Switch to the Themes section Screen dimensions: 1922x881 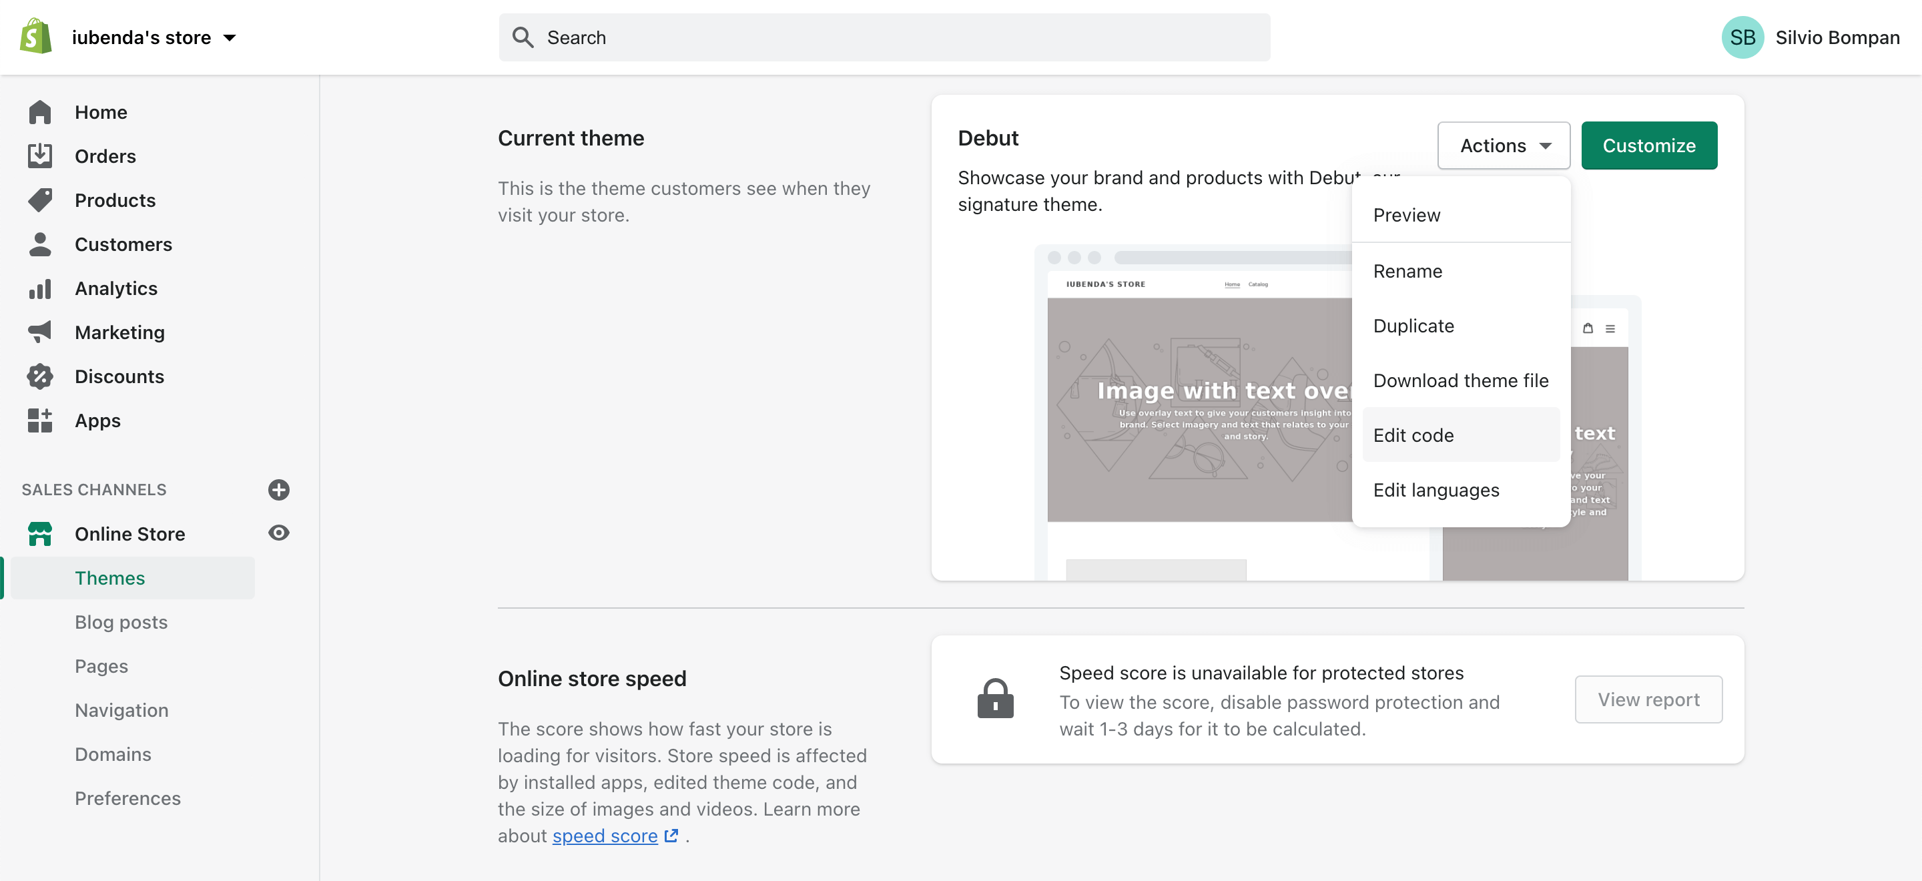click(109, 577)
